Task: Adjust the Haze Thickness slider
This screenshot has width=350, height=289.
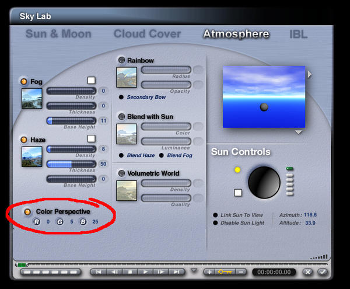Action: (71, 164)
